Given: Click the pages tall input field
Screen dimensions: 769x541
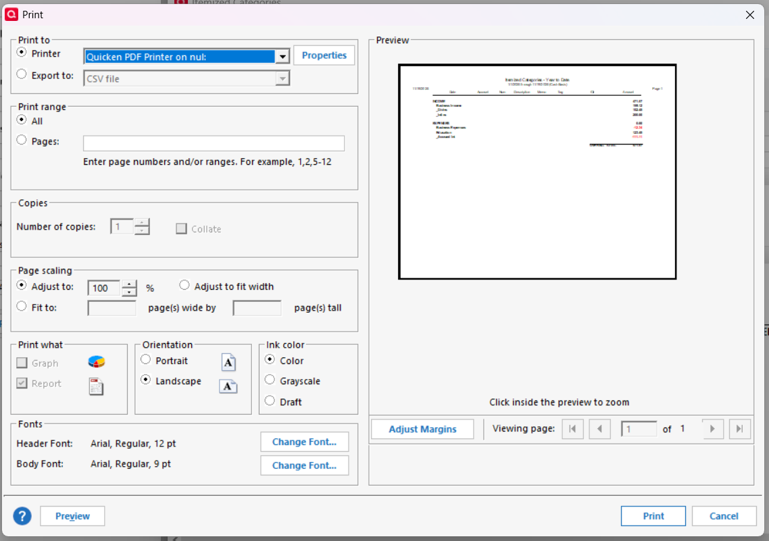Looking at the screenshot, I should 257,308.
